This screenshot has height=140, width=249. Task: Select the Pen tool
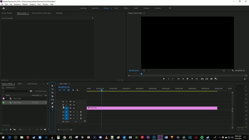tap(53, 103)
